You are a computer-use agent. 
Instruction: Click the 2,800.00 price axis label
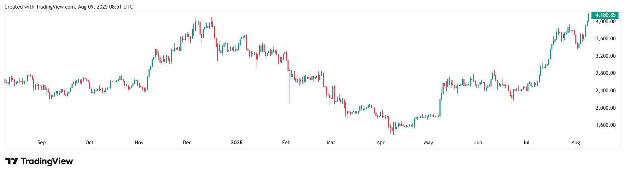pyautogui.click(x=605, y=73)
